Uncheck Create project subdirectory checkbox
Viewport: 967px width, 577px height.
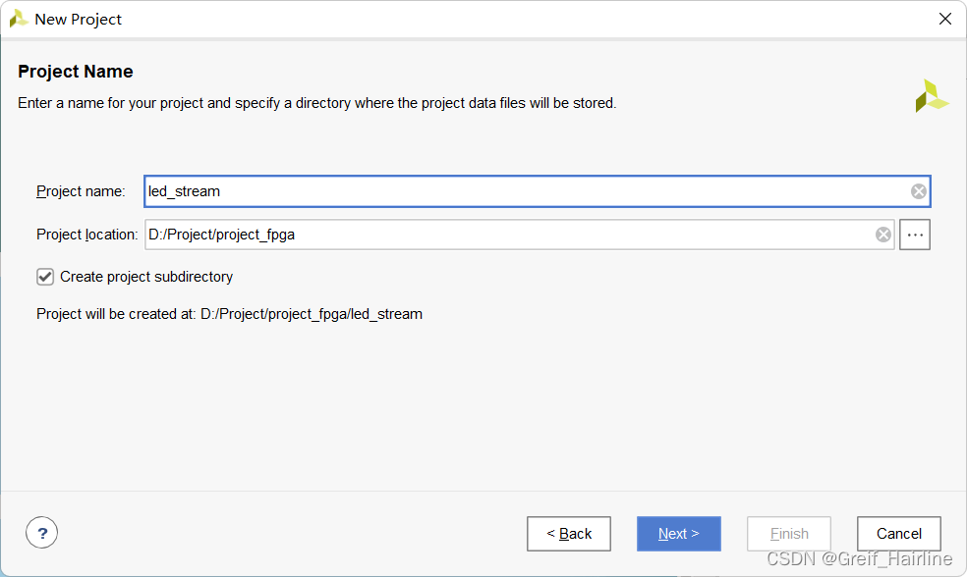click(45, 277)
